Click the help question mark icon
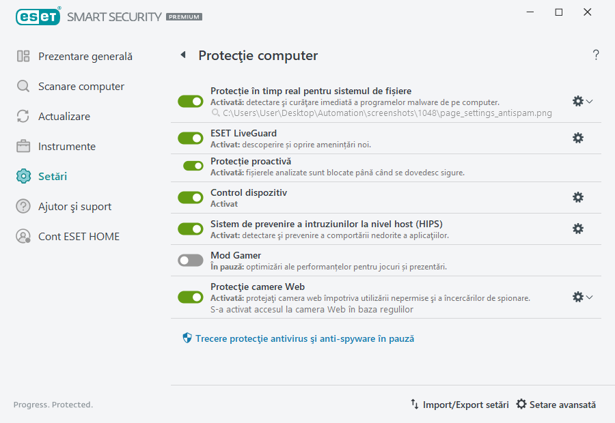The image size is (615, 423). 595,55
